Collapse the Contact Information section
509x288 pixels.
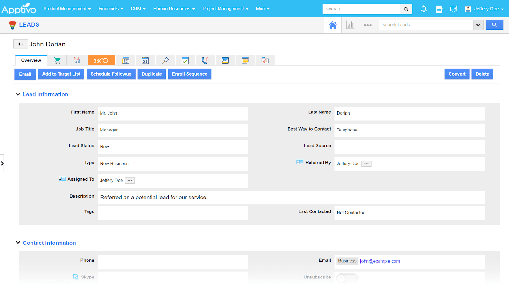point(18,243)
